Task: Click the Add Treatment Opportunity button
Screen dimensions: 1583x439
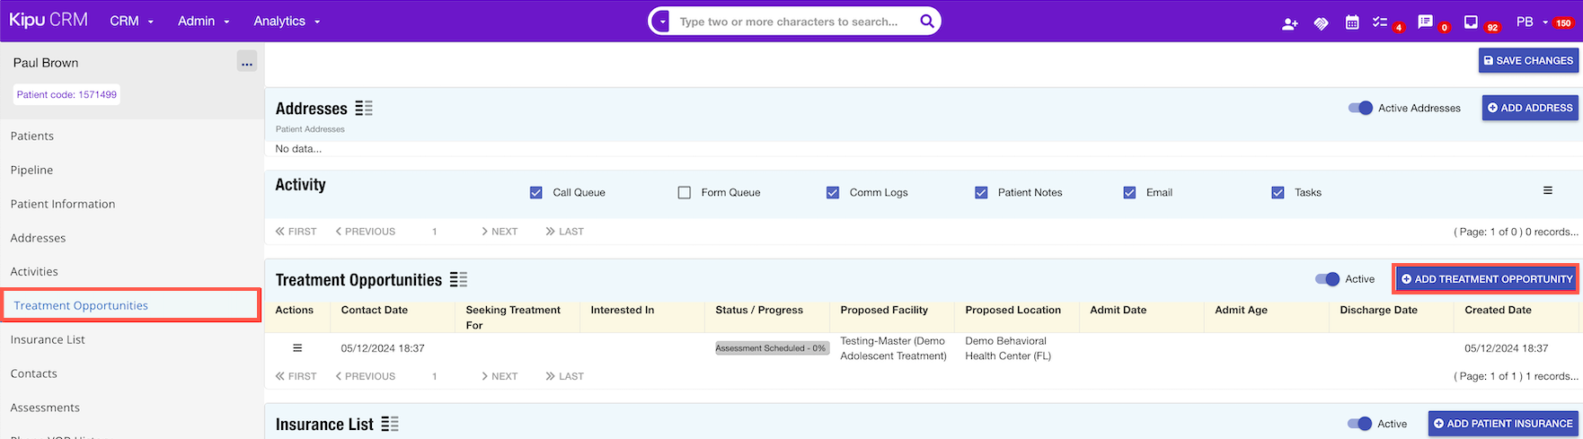Action: pyautogui.click(x=1486, y=279)
